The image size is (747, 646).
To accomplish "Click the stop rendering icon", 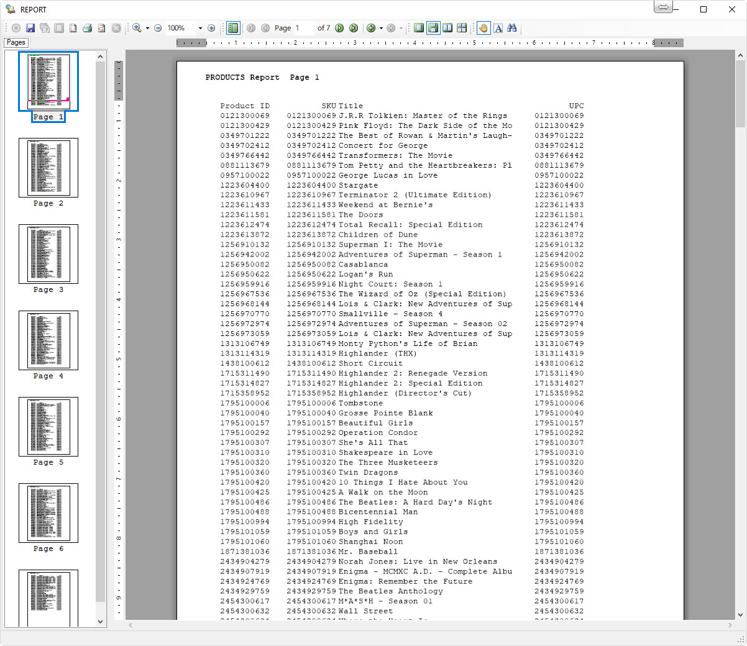I will pyautogui.click(x=16, y=28).
